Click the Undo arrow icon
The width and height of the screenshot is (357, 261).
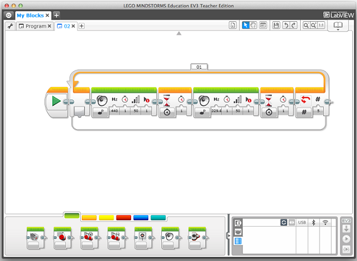point(285,25)
